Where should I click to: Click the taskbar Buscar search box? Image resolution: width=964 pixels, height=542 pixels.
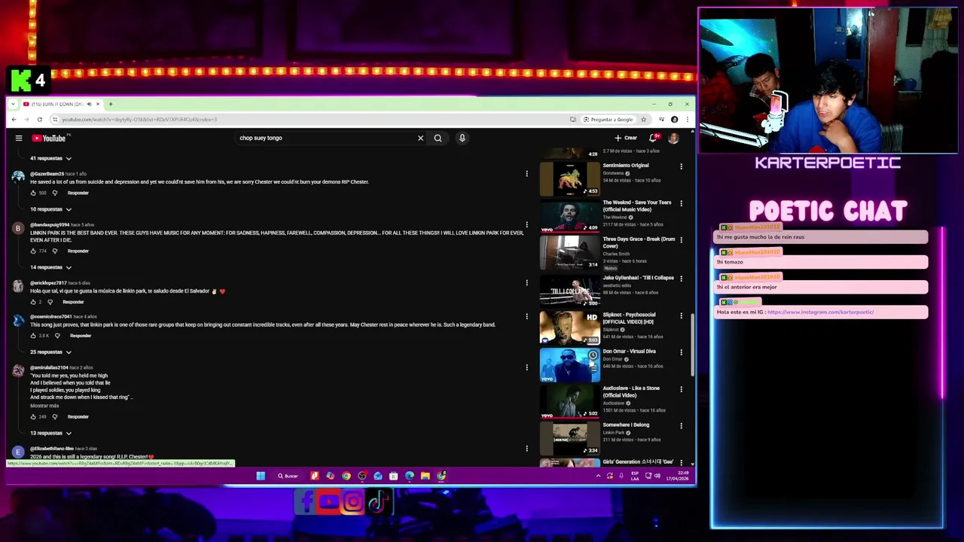point(288,476)
